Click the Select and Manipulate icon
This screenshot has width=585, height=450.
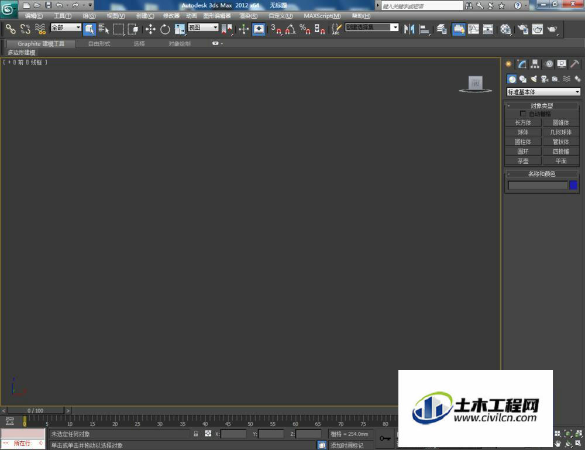243,29
